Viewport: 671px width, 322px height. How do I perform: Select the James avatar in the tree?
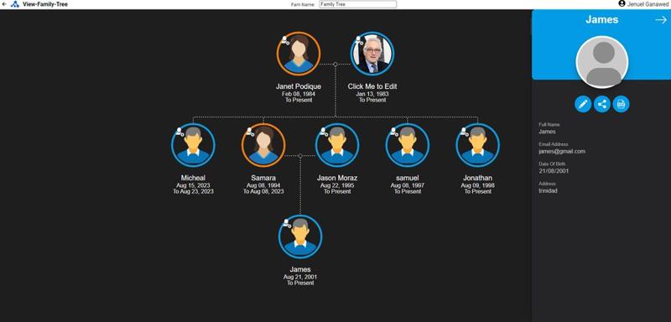tap(300, 237)
